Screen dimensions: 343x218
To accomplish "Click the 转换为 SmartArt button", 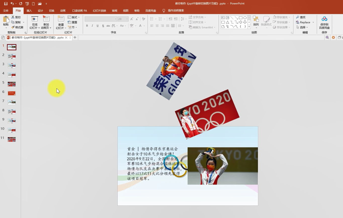I will point(202,27).
